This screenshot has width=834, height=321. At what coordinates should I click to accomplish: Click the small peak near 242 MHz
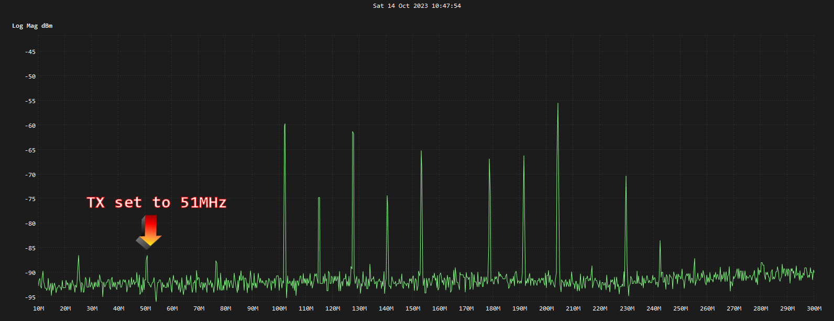(660, 242)
